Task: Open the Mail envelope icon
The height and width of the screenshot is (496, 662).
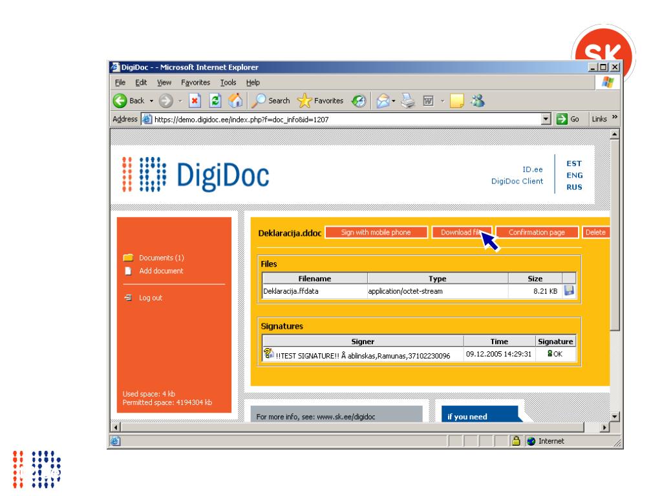Action: 383,101
